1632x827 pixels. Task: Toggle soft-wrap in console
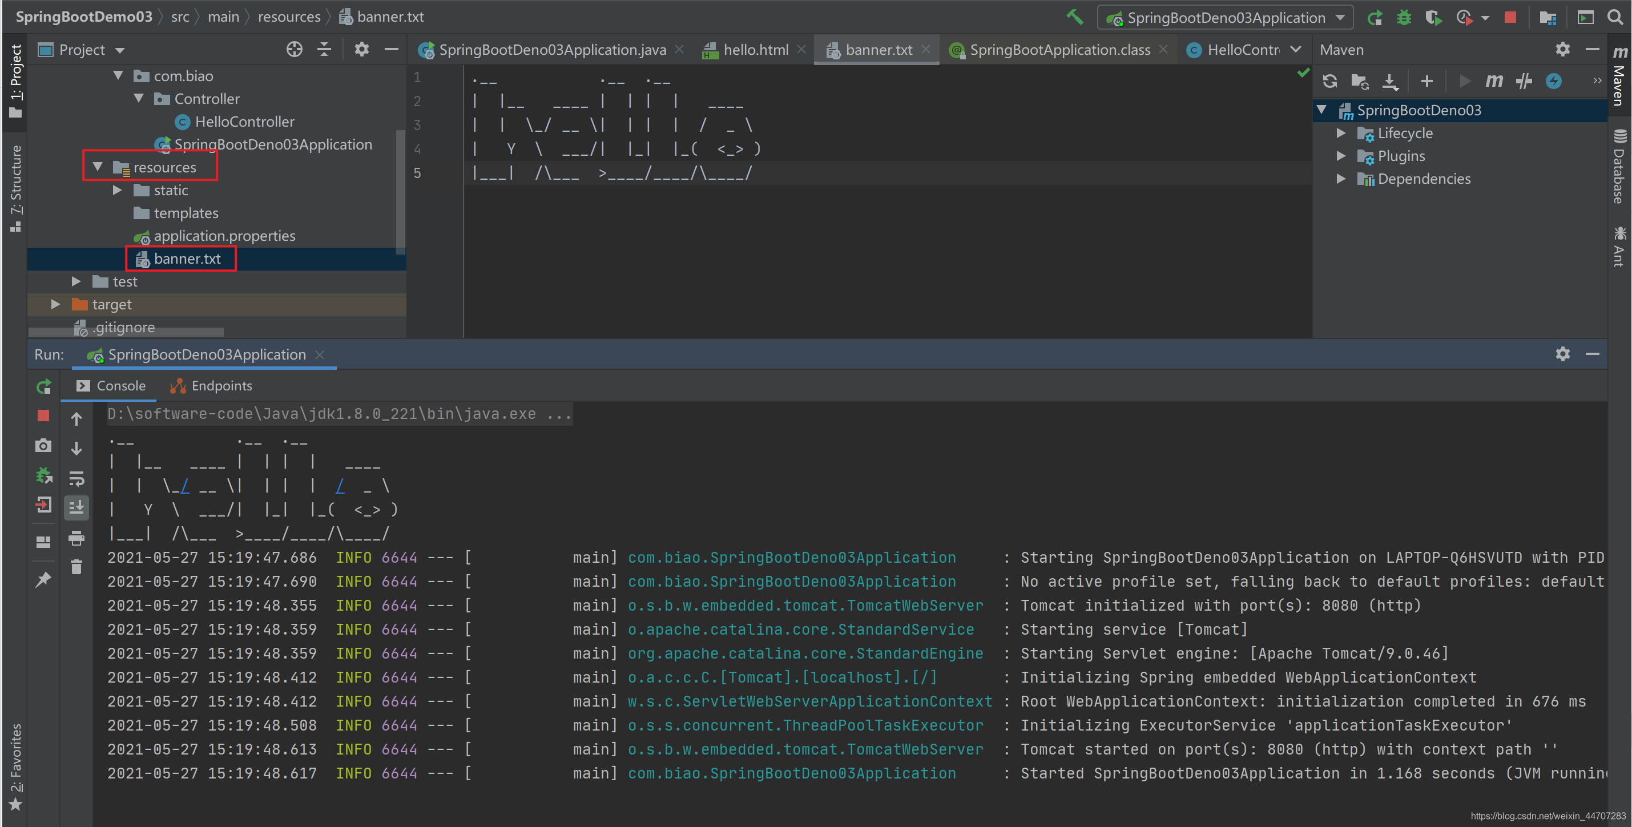pos(76,478)
